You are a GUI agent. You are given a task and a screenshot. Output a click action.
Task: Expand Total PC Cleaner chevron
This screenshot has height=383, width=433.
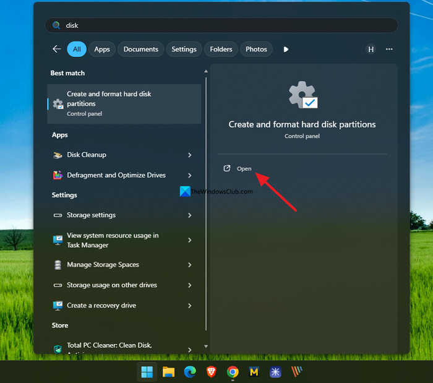click(x=190, y=350)
